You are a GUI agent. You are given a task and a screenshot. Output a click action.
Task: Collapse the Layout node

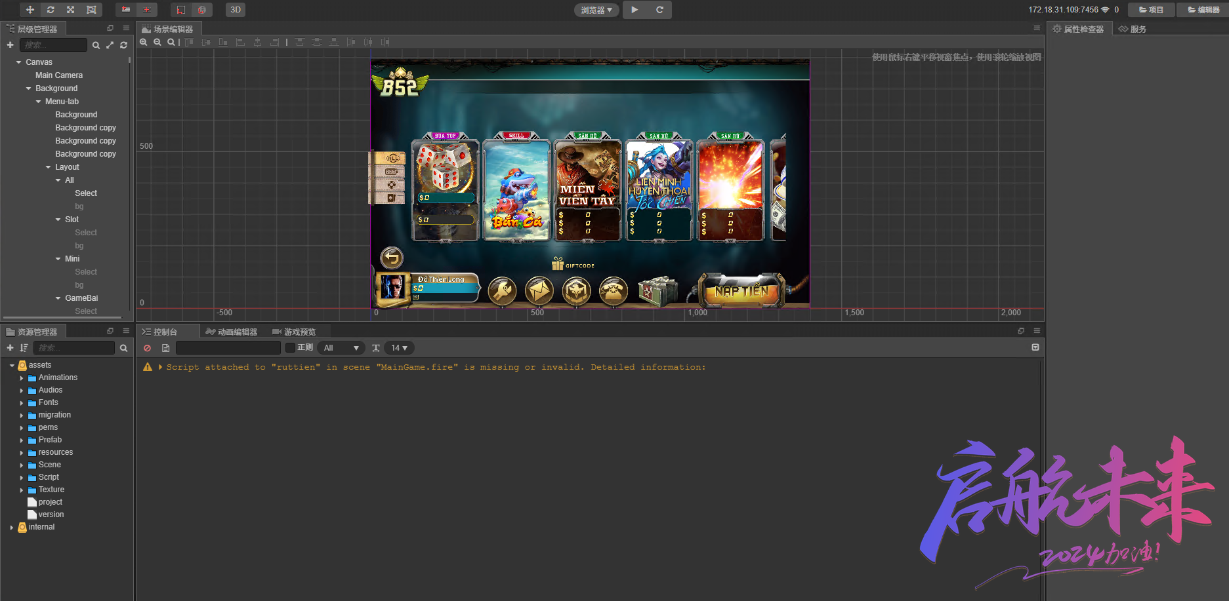click(x=48, y=167)
